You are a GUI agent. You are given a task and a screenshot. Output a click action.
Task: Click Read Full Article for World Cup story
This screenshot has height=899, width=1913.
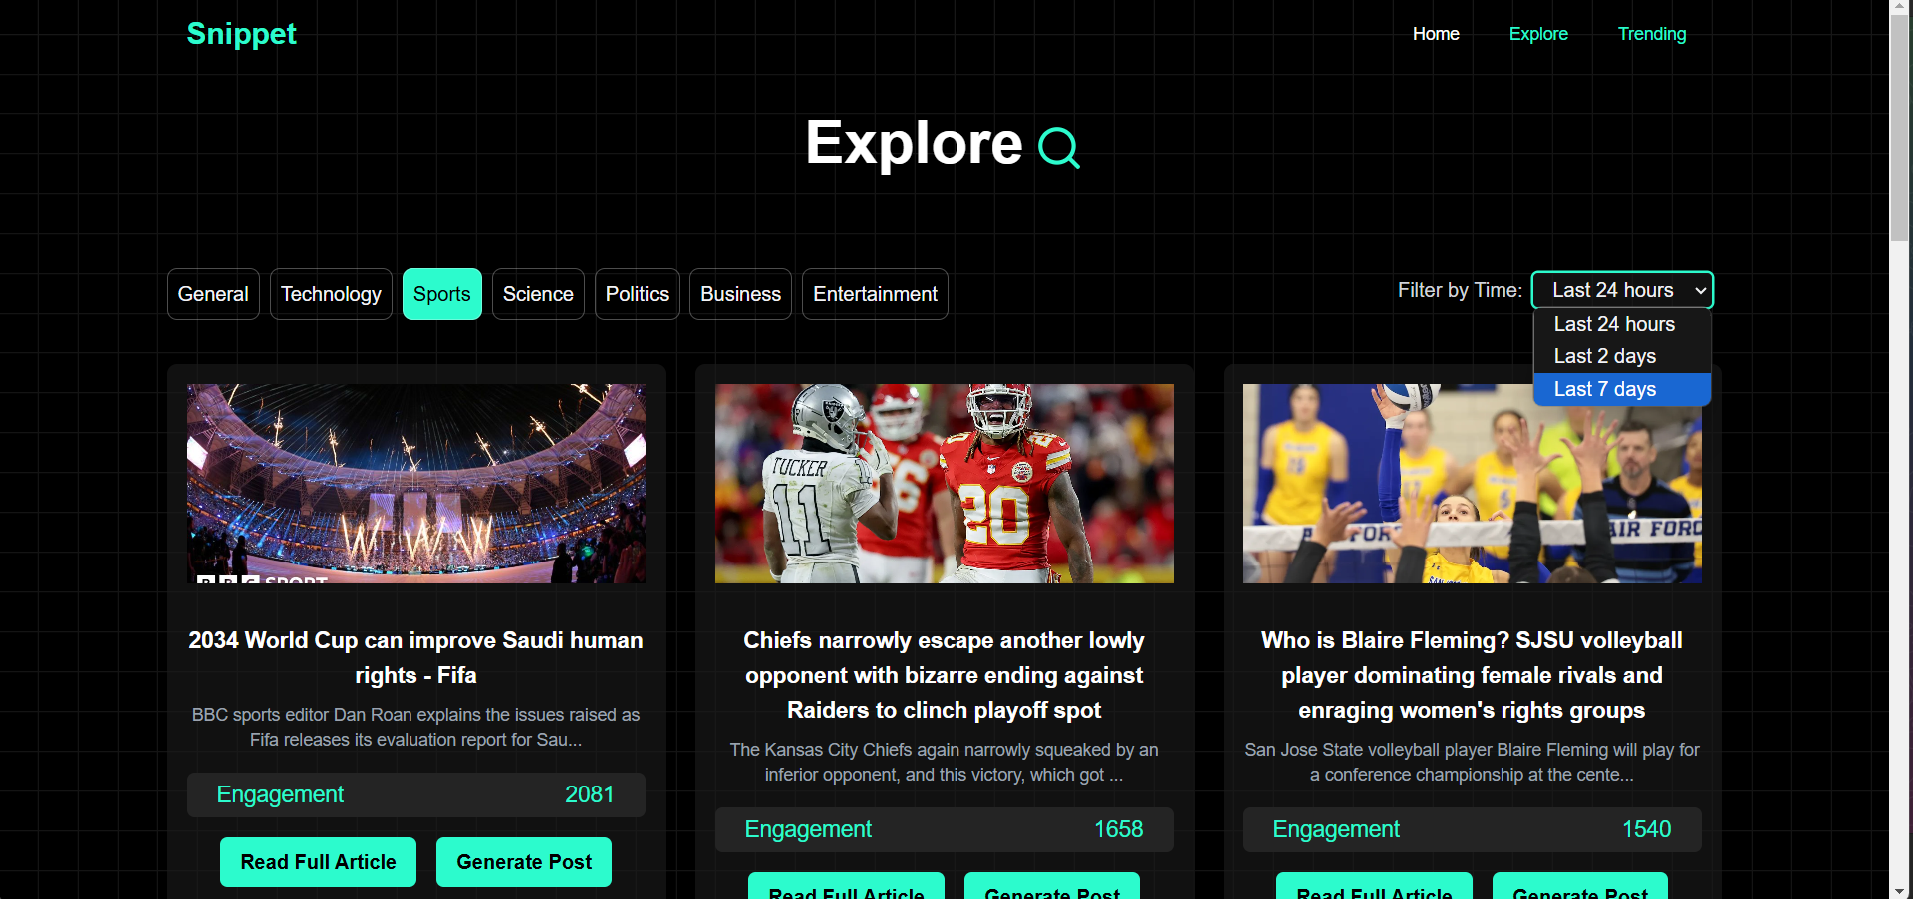(x=318, y=862)
